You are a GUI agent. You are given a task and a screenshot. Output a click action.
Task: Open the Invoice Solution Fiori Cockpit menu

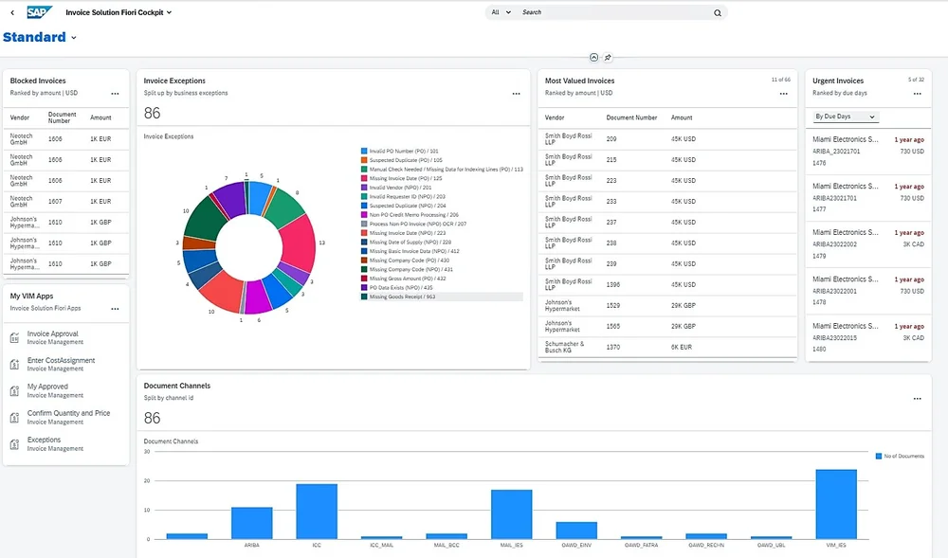point(119,12)
